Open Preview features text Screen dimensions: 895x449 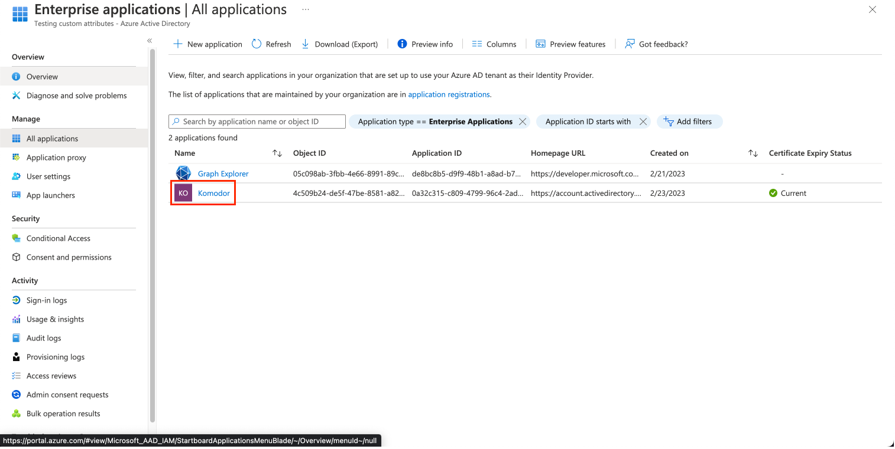click(578, 44)
